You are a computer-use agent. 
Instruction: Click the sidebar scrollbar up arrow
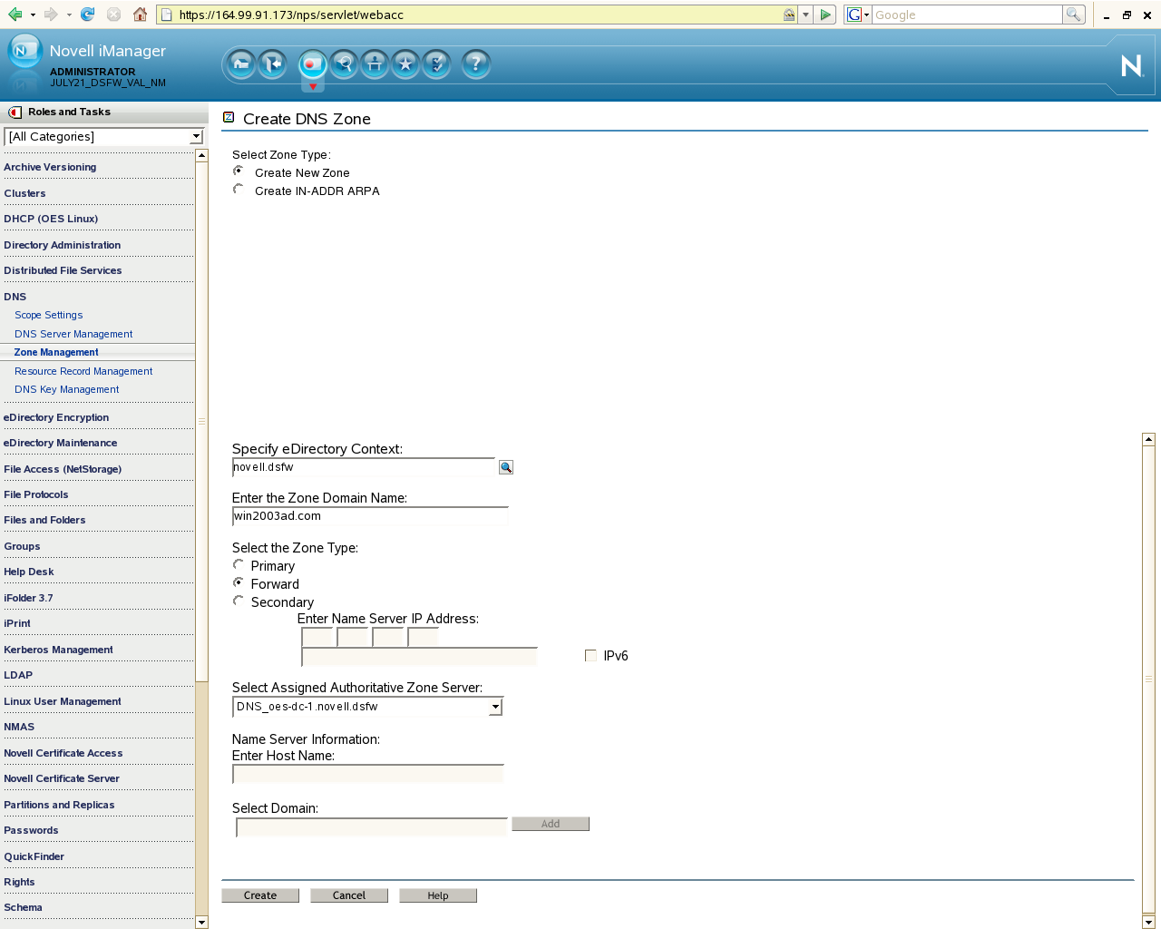(201, 155)
